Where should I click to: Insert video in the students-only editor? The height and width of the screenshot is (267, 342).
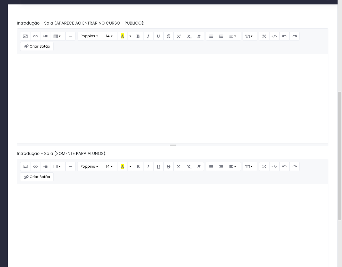[x=46, y=166]
